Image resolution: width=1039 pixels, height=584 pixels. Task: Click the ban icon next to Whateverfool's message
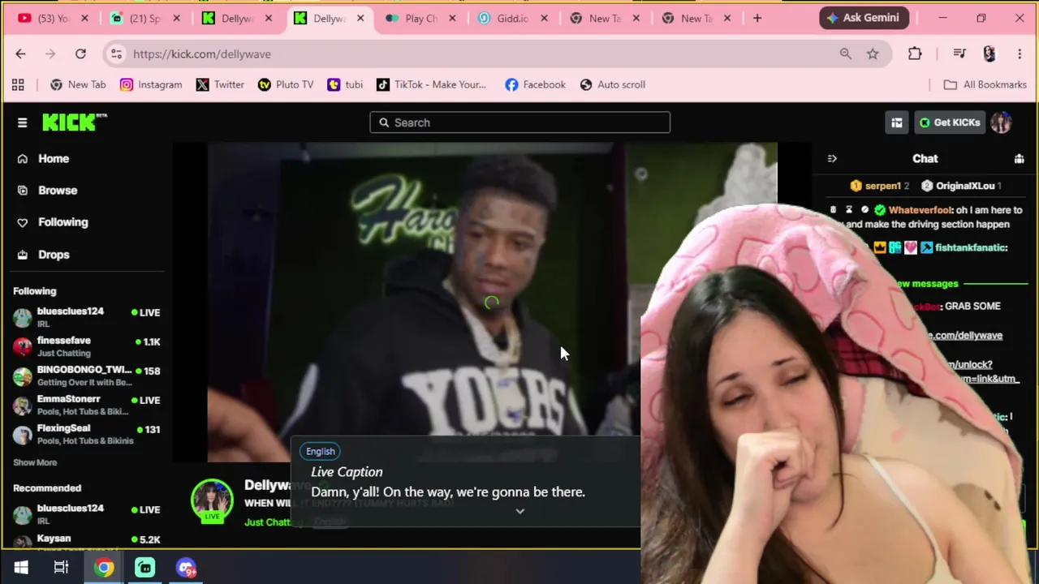tap(864, 210)
